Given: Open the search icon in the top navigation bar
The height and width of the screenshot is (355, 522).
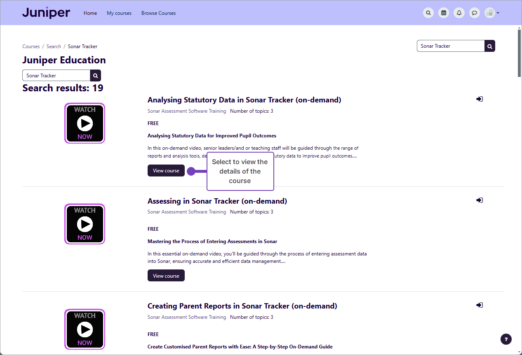Looking at the screenshot, I should pyautogui.click(x=428, y=13).
